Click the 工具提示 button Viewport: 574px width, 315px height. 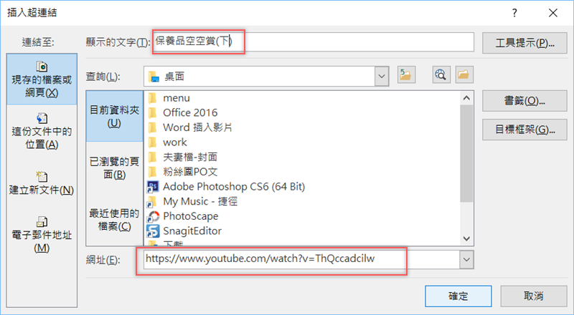click(524, 43)
